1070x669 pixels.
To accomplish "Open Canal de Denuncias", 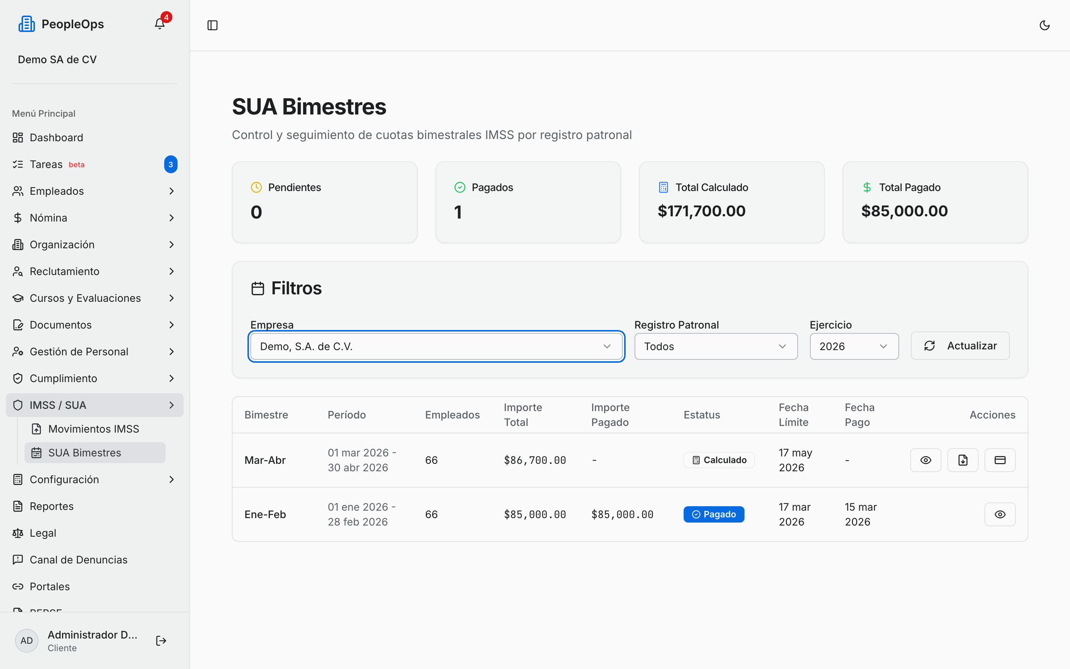I will click(x=95, y=560).
